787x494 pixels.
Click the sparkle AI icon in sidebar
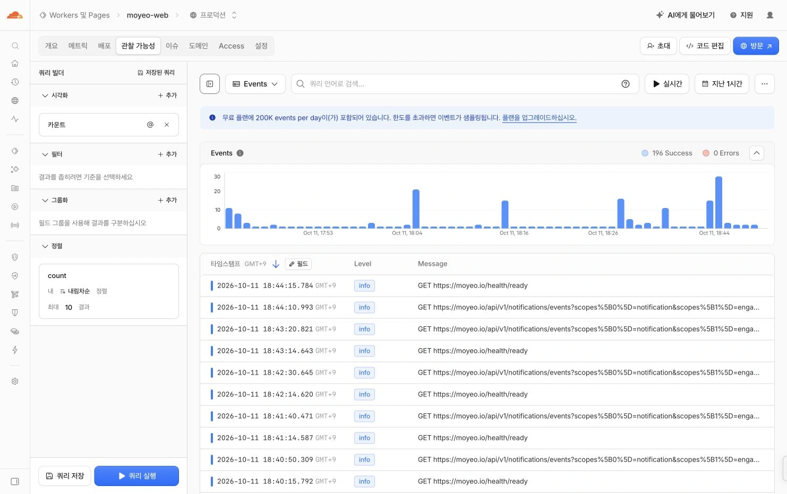pyautogui.click(x=15, y=169)
